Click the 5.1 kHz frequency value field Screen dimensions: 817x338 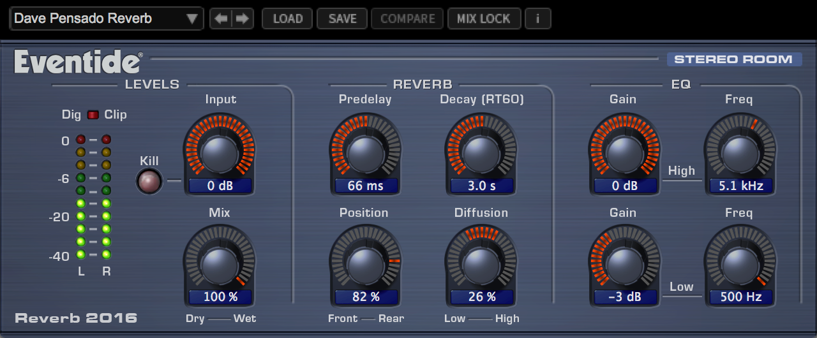[x=740, y=186]
